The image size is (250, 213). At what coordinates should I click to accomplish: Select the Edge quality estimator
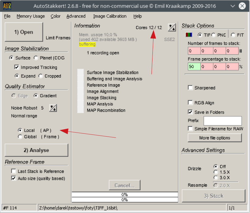[x=20, y=96]
